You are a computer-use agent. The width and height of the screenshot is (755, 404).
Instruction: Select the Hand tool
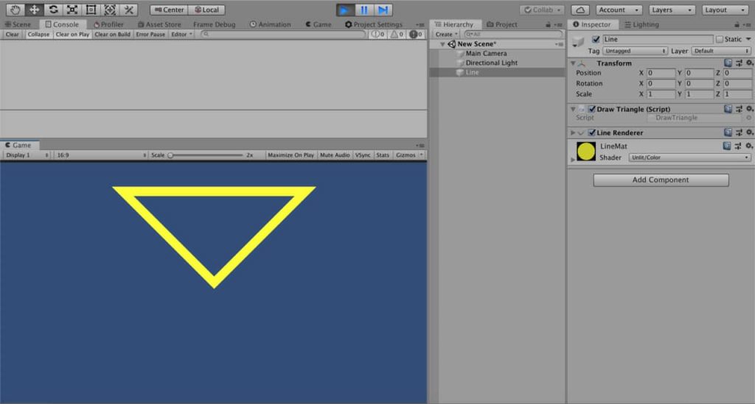(15, 10)
